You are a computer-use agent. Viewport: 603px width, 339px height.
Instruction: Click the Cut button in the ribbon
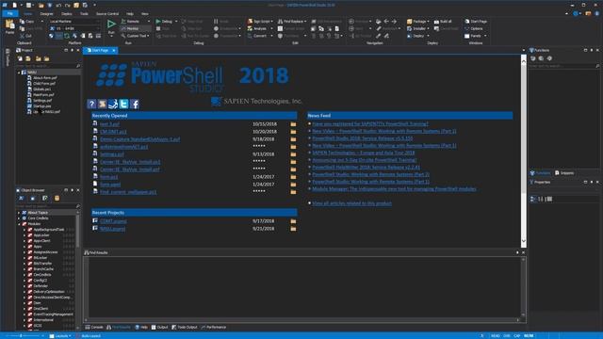point(25,36)
